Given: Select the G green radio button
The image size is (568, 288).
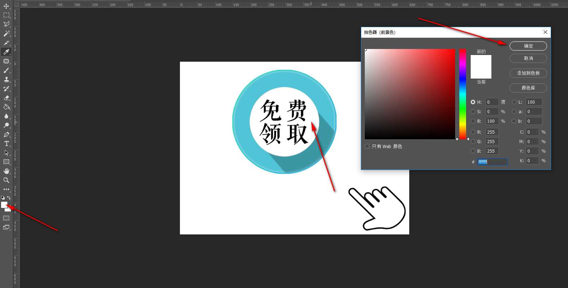Looking at the screenshot, I should 473,141.
